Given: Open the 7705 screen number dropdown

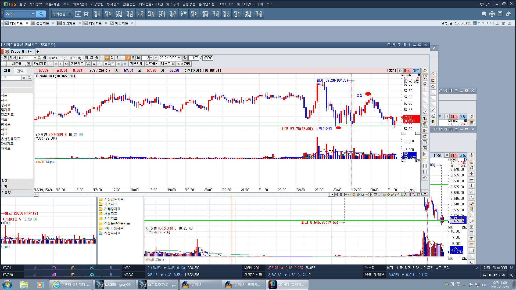Looking at the screenshot, I should [x=33, y=14].
